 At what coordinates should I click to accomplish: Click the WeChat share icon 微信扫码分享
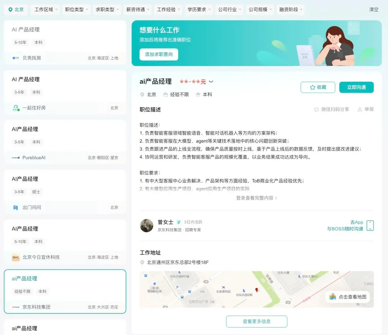pyautogui.click(x=316, y=109)
